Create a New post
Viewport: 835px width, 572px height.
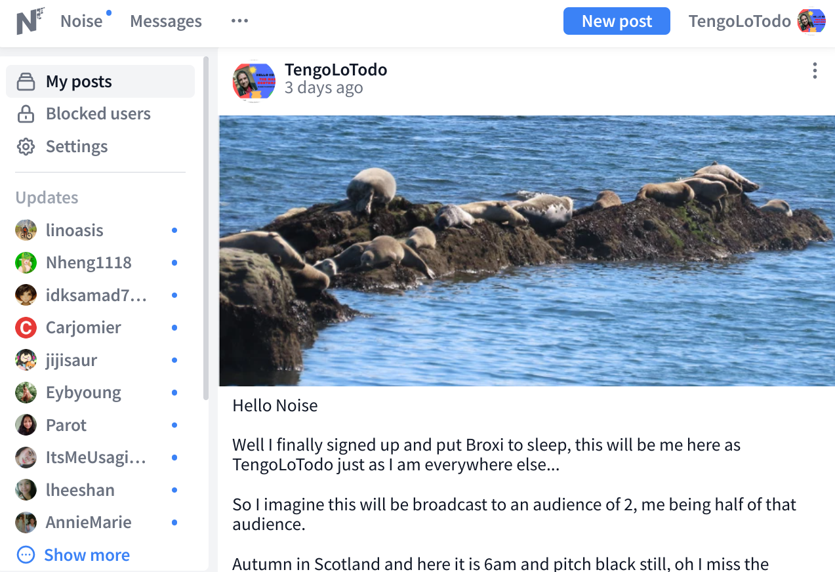(617, 21)
